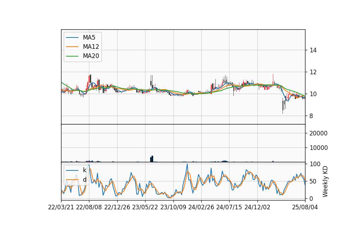This screenshot has width=339, height=244.
Task: Click the green MA20 legend line sample
Action: pos(72,56)
